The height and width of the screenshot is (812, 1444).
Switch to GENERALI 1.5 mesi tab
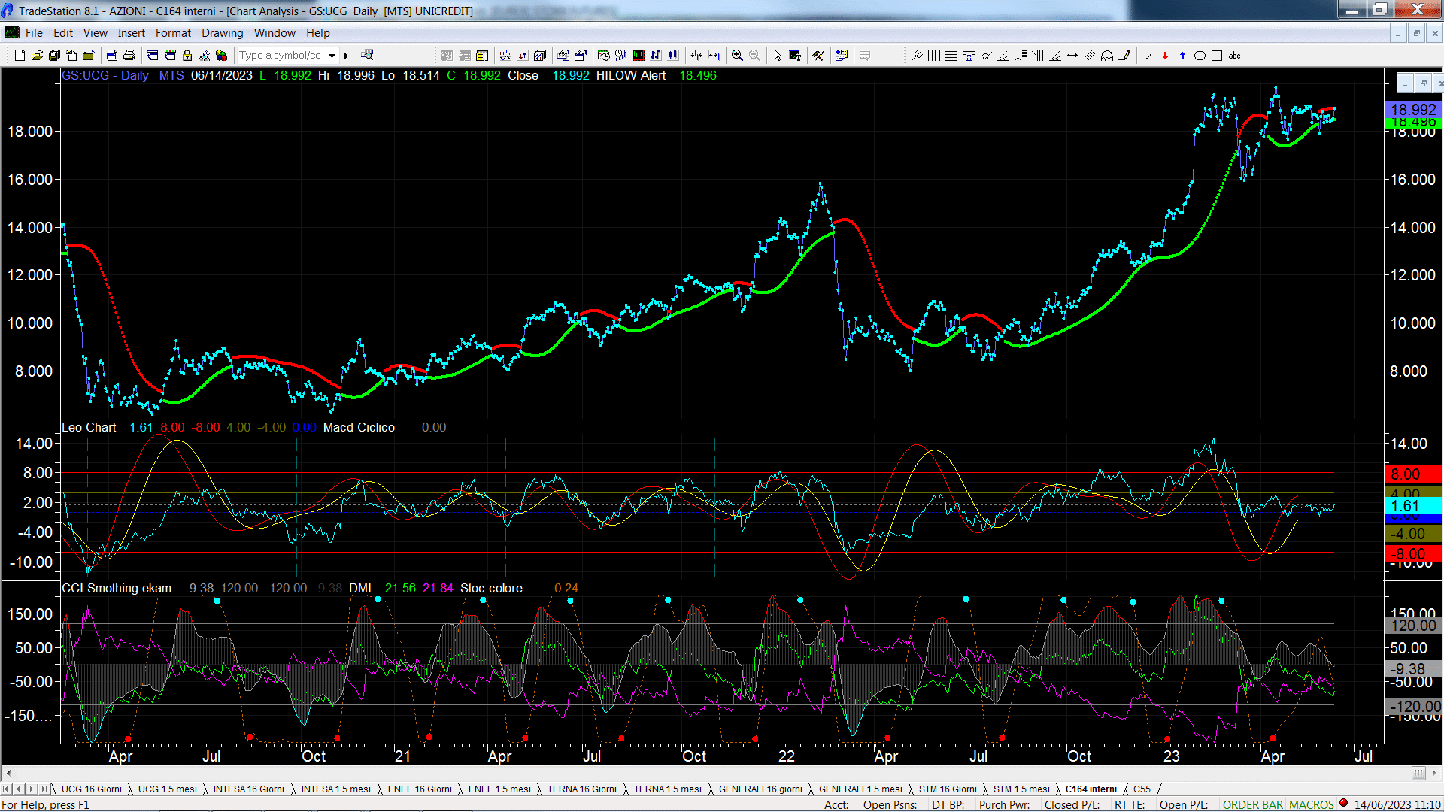[x=860, y=789]
